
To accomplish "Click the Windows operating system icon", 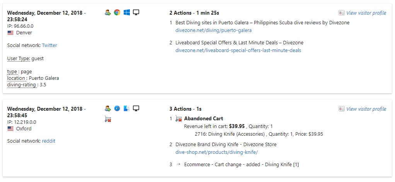I will (127, 12).
